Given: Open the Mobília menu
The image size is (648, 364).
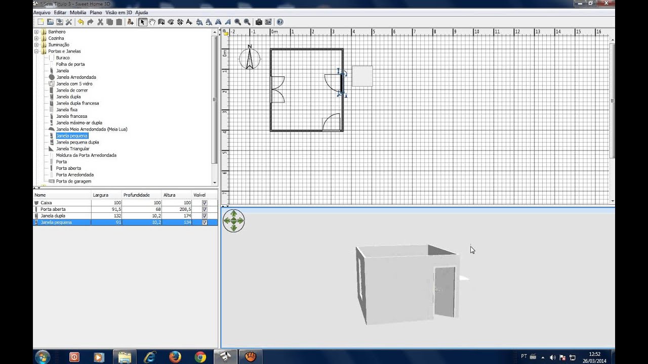Looking at the screenshot, I should 78,12.
